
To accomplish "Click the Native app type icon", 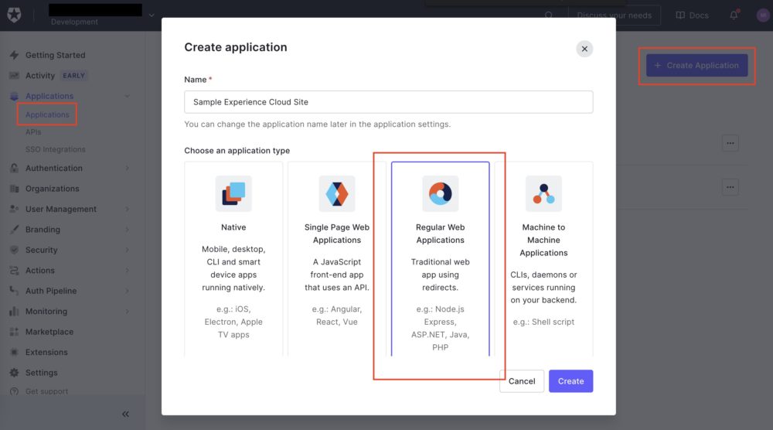I will (x=233, y=194).
